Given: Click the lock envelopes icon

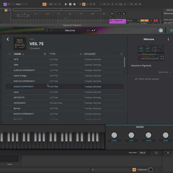Looking at the screenshot, I should (124, 14).
